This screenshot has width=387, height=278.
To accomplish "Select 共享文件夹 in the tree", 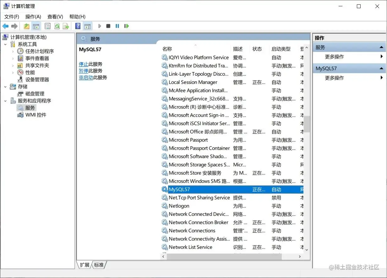I will tap(37, 65).
